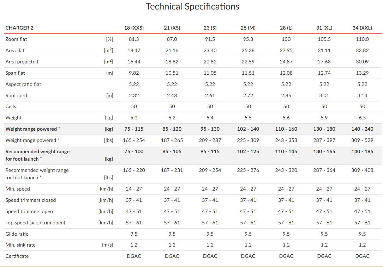Select the 34 (XXL) column header
Image resolution: width=383 pixels, height=267 pixels.
point(362,28)
